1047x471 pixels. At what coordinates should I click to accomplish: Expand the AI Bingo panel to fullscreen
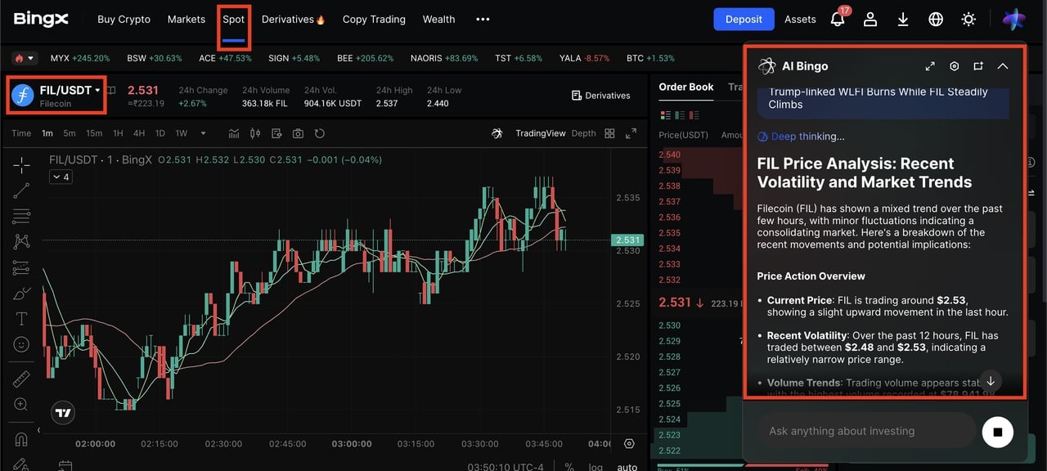930,66
